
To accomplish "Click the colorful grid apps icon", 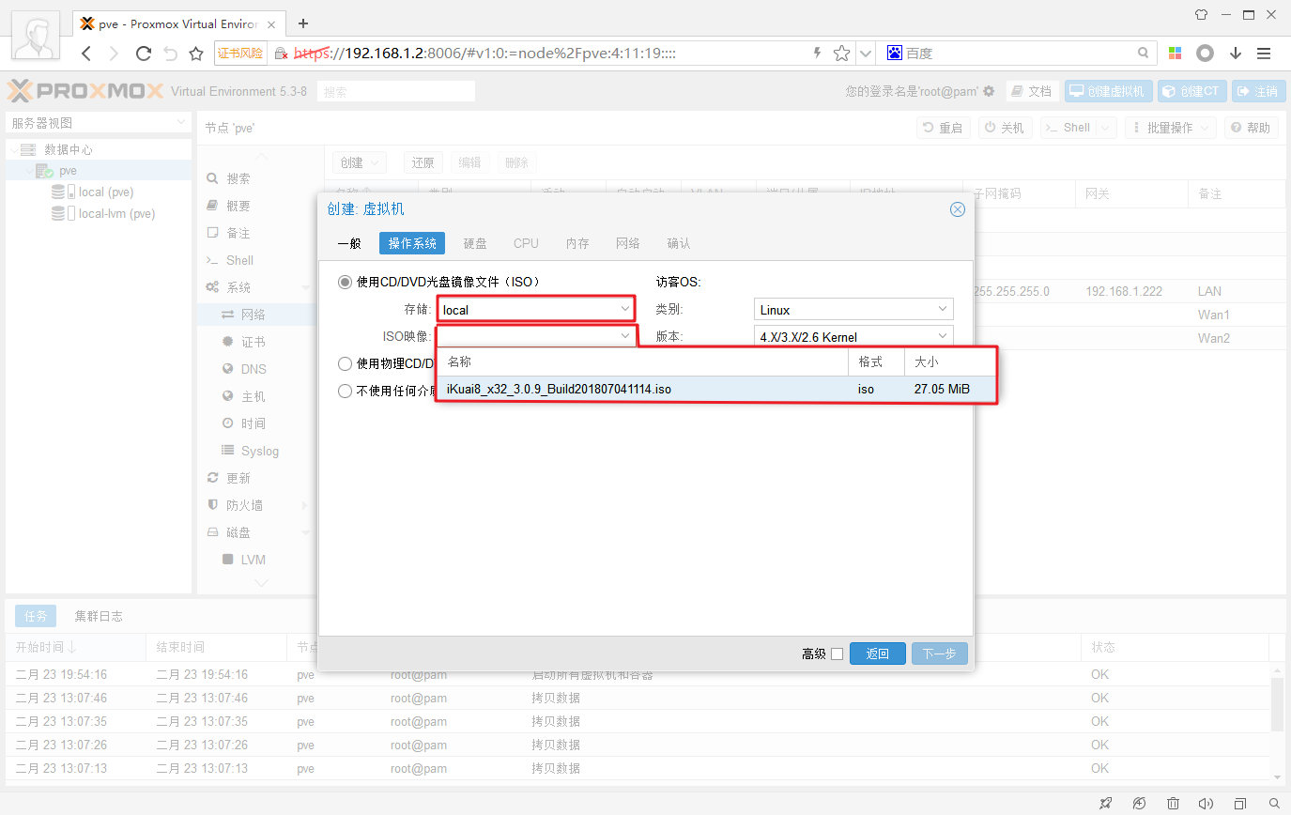I will (x=1176, y=54).
